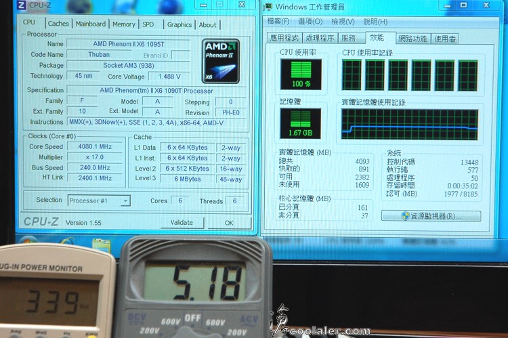This screenshot has width=508, height=338.
Task: Click the Specification field 1090T Processor
Action: [x=156, y=91]
